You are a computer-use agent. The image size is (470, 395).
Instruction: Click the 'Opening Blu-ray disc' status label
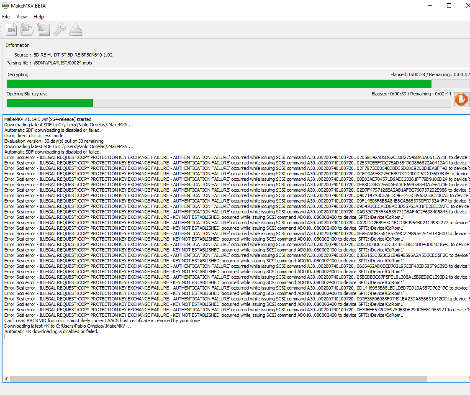[27, 94]
